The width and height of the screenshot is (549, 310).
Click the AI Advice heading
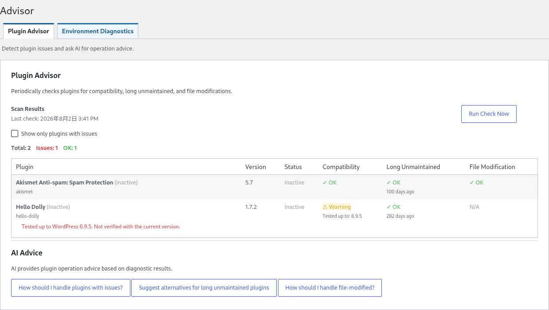[27, 253]
